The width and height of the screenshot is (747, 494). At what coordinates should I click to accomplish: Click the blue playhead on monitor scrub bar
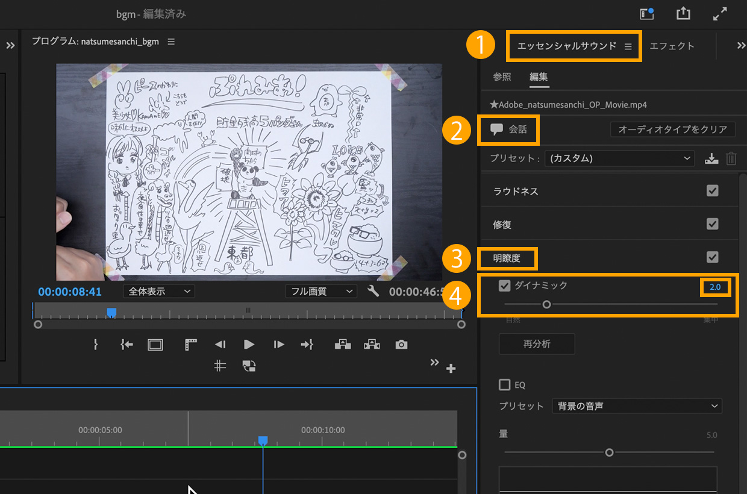point(111,311)
